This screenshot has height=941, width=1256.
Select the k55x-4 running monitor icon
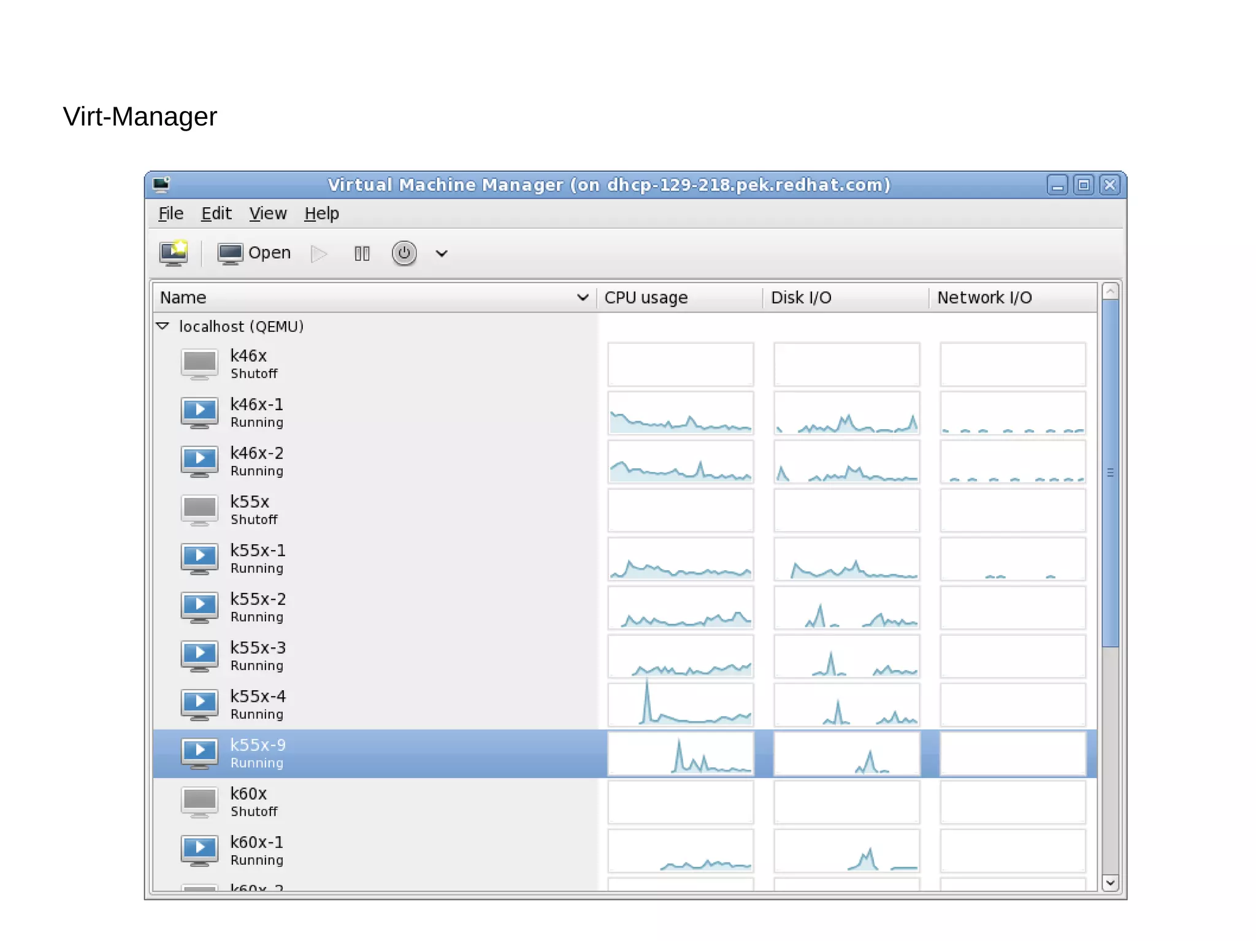199,705
